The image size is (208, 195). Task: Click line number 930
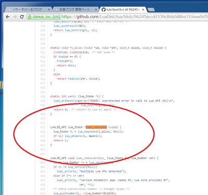pos(43,97)
